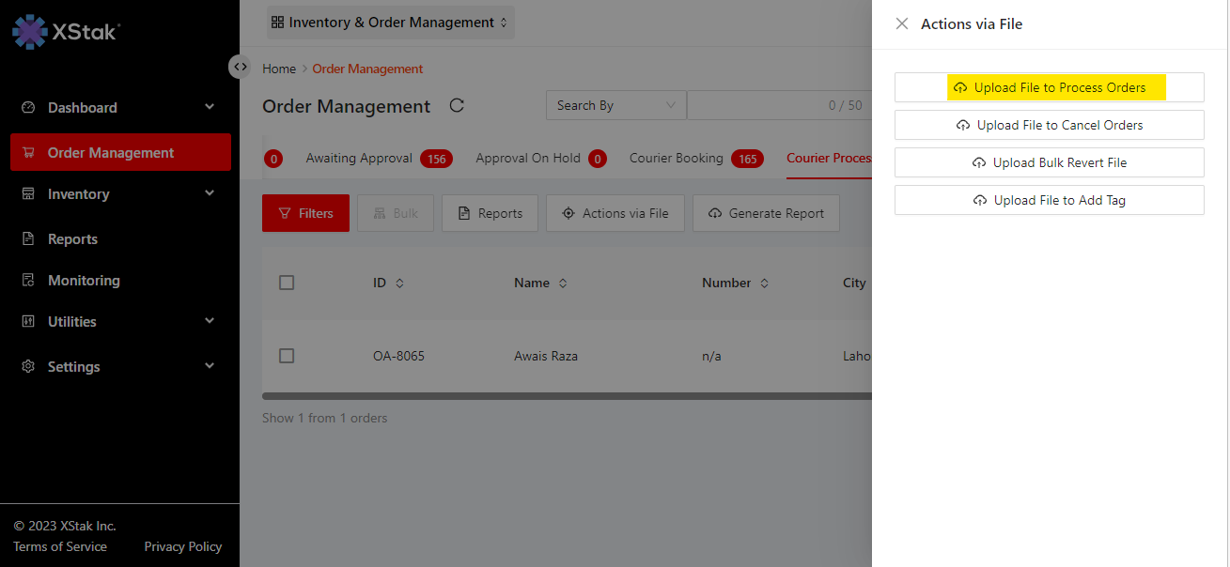Screen dimensions: 1230x567
Task: Open the Privacy Policy link
Action: 183,546
